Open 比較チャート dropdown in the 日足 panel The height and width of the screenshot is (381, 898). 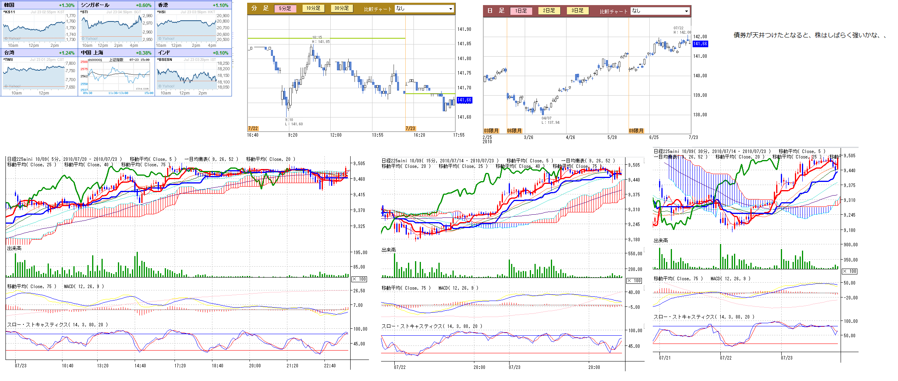tap(660, 11)
